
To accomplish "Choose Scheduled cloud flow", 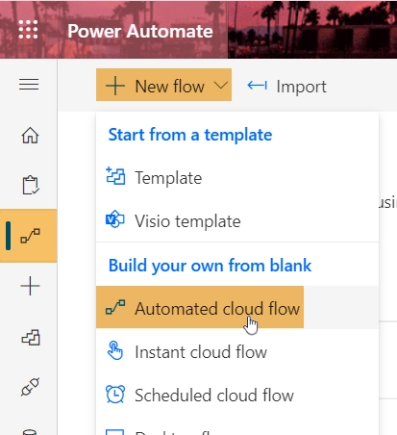I will point(237,395).
